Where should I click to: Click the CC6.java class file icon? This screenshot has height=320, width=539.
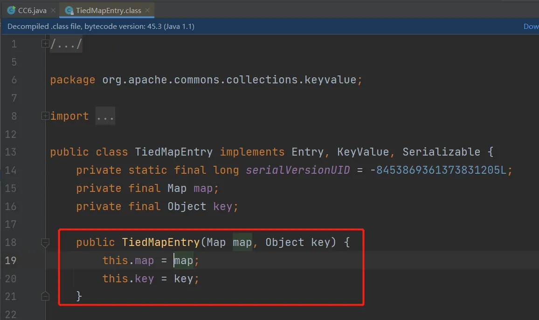(x=11, y=10)
